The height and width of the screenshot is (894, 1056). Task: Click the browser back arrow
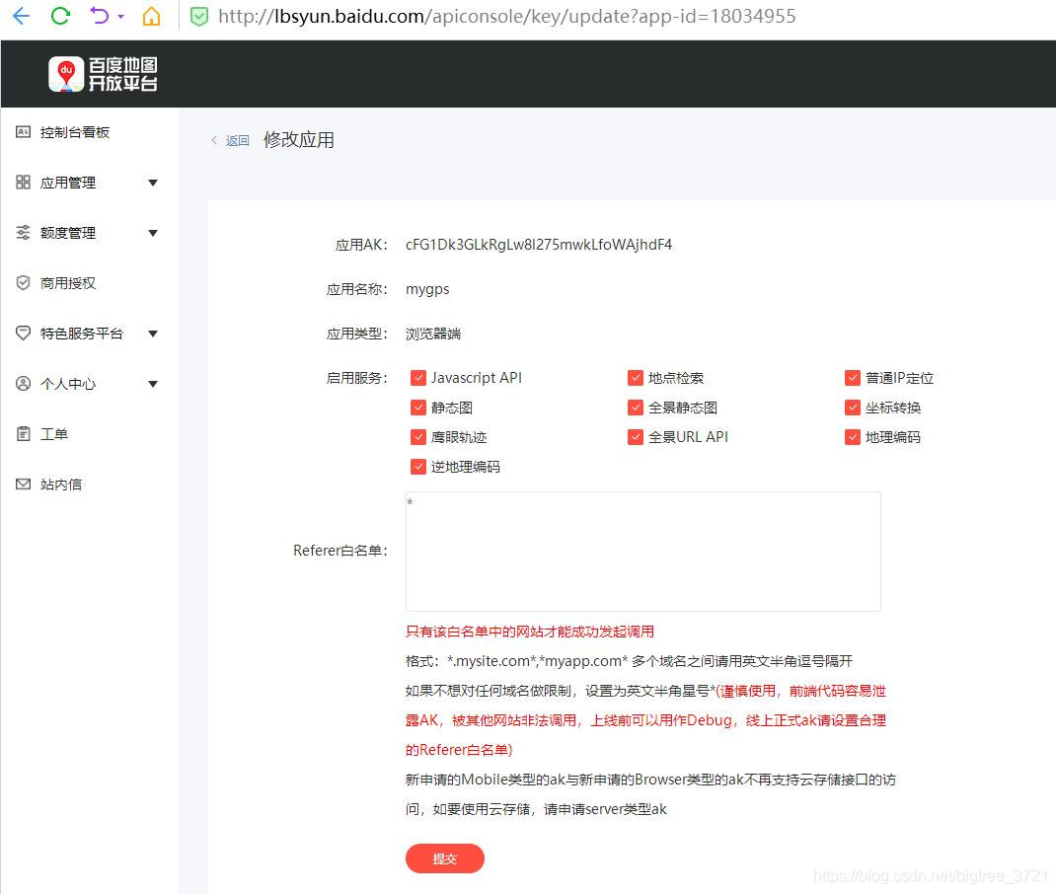coord(22,16)
